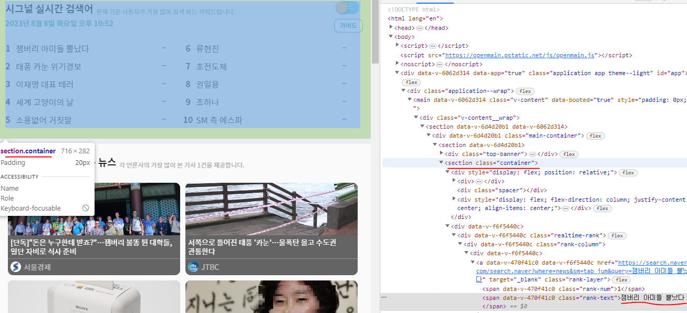Open rank 5 keyword 소용없어 거짓말
Viewport: 687px width, 313px height.
point(44,120)
